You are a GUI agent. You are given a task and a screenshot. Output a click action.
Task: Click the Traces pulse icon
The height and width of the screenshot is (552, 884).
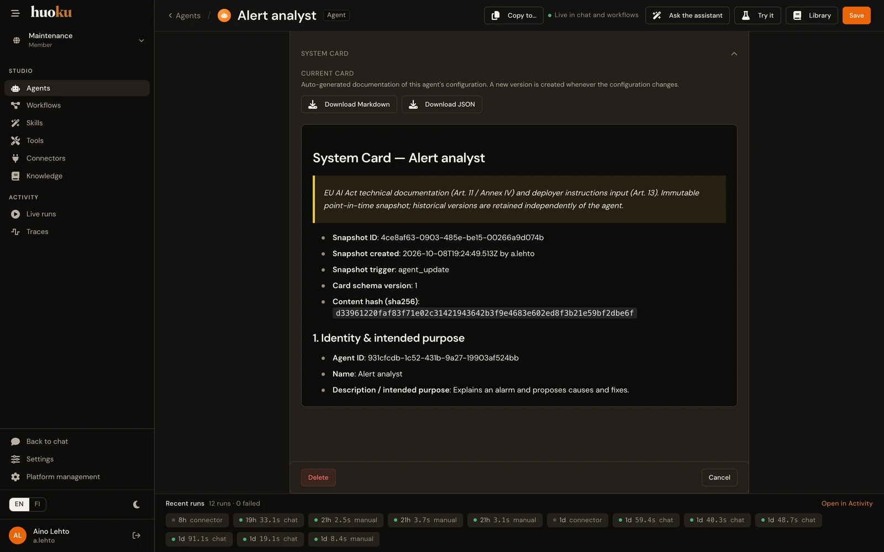(x=15, y=232)
